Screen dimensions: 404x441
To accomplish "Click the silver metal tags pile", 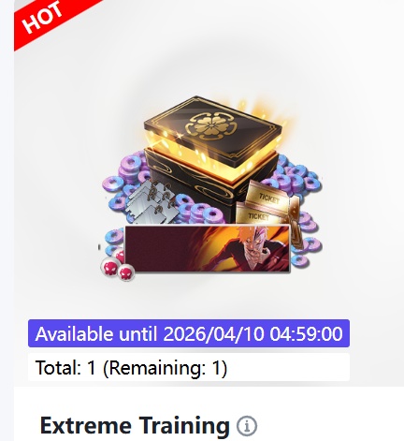I will 151,201.
